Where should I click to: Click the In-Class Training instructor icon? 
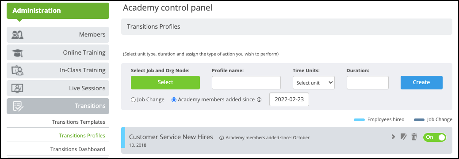(x=17, y=70)
